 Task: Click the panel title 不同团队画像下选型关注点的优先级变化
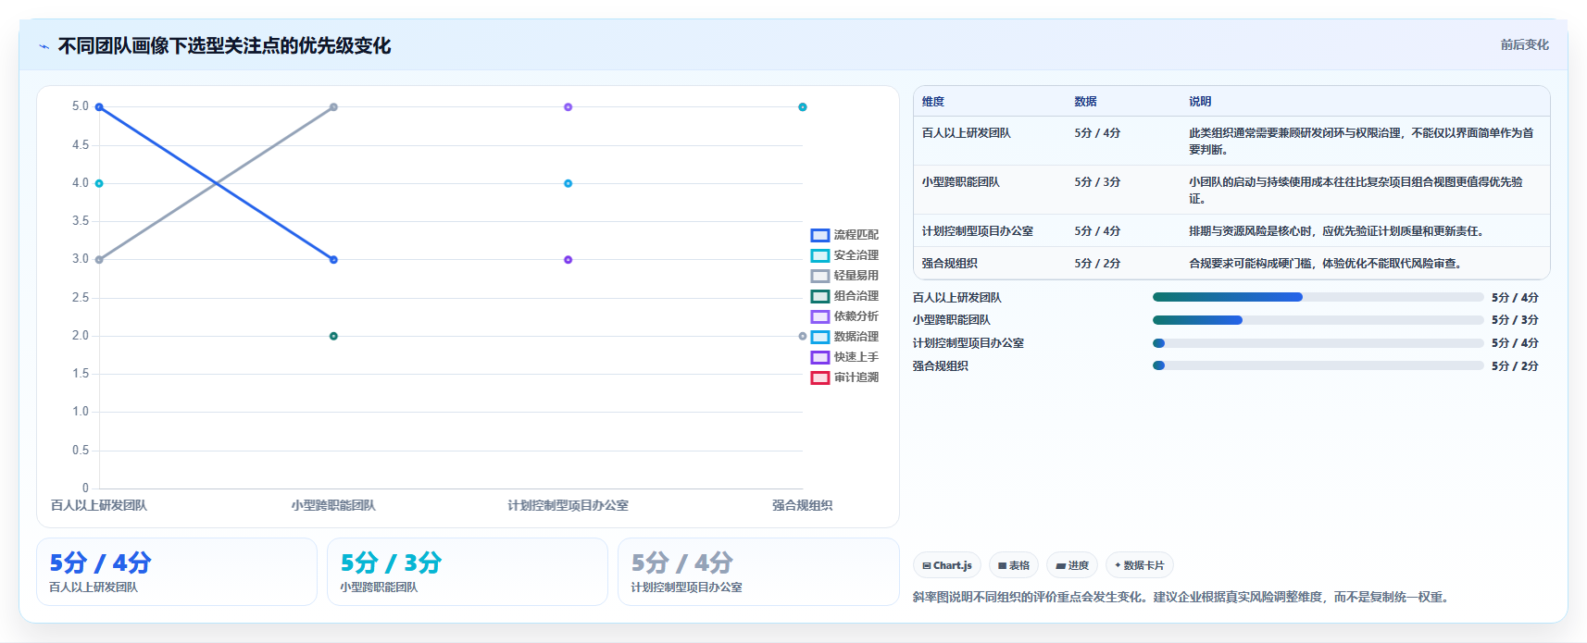(224, 46)
